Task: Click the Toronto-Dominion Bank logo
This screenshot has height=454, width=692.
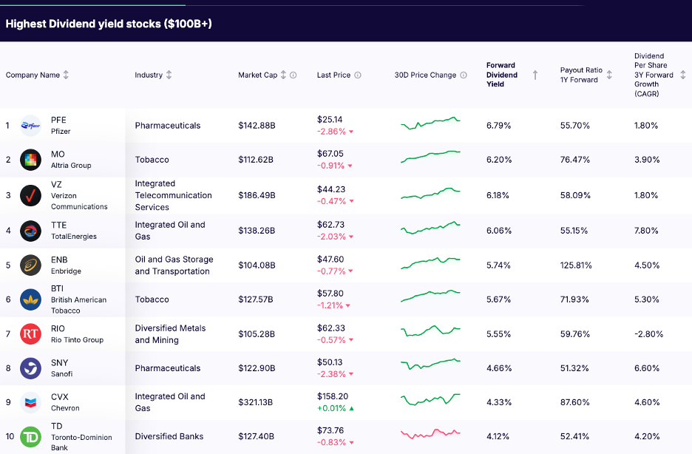Action: point(30,437)
